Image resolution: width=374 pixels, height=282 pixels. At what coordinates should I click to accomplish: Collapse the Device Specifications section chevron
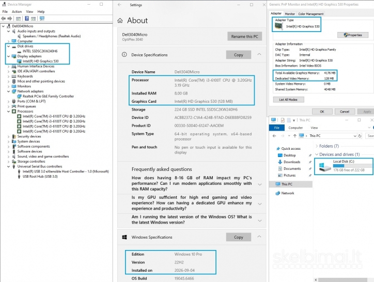259,54
